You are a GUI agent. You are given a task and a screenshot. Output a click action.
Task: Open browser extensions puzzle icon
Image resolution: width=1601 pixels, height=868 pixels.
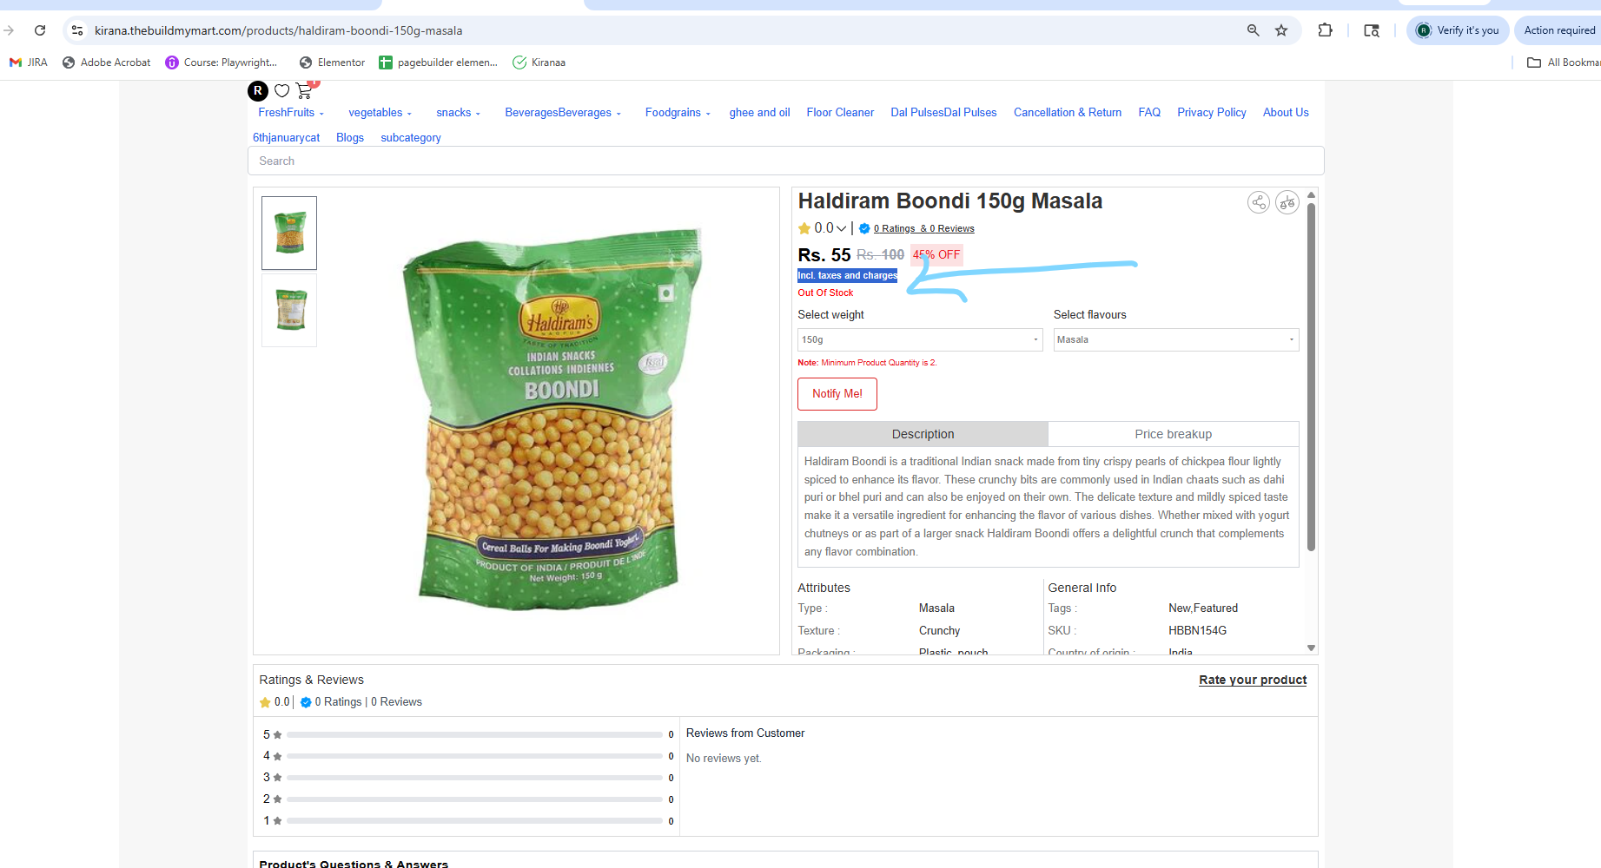click(1325, 30)
